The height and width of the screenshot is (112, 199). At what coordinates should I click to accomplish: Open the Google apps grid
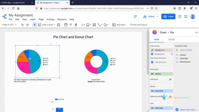point(186,16)
